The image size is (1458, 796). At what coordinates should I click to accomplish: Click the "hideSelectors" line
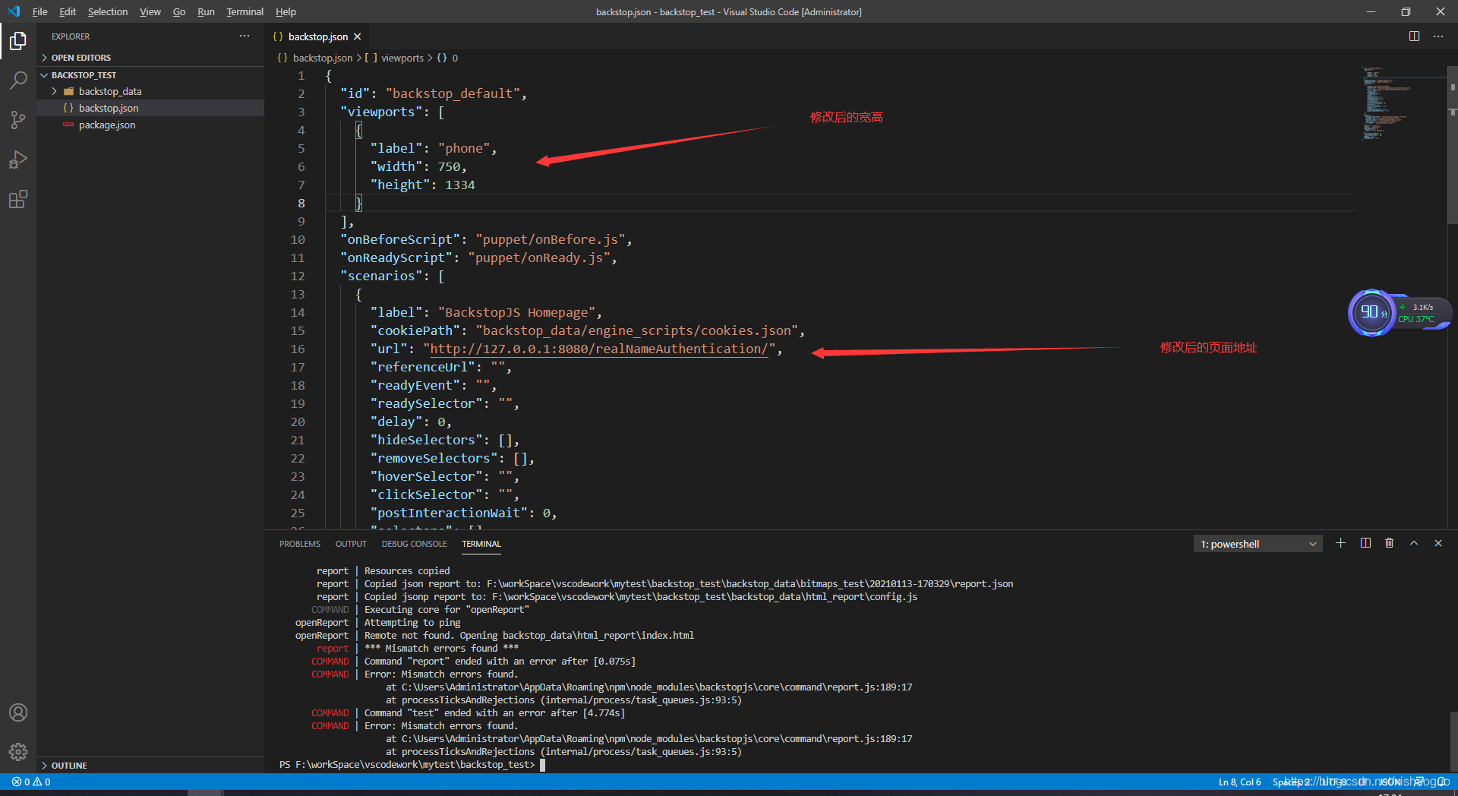[x=445, y=440]
